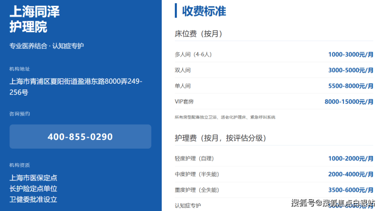Viewport: 384px width, 211px height.
Task: Click the row label 单人间
Action: (x=183, y=86)
